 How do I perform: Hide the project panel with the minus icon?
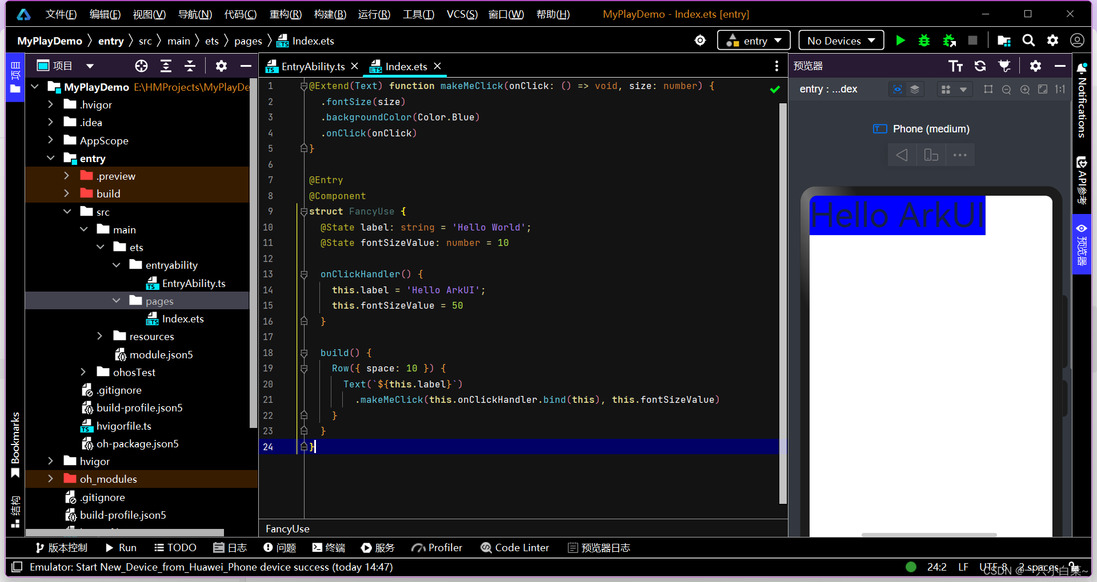[246, 66]
